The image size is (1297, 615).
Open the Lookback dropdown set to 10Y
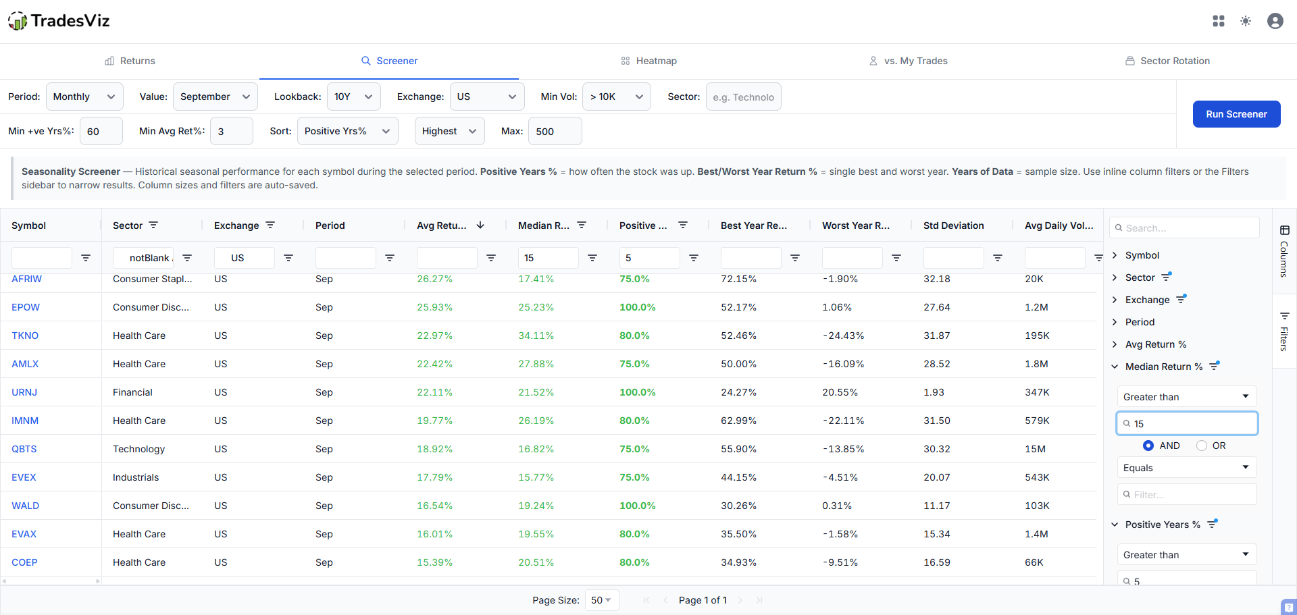354,97
